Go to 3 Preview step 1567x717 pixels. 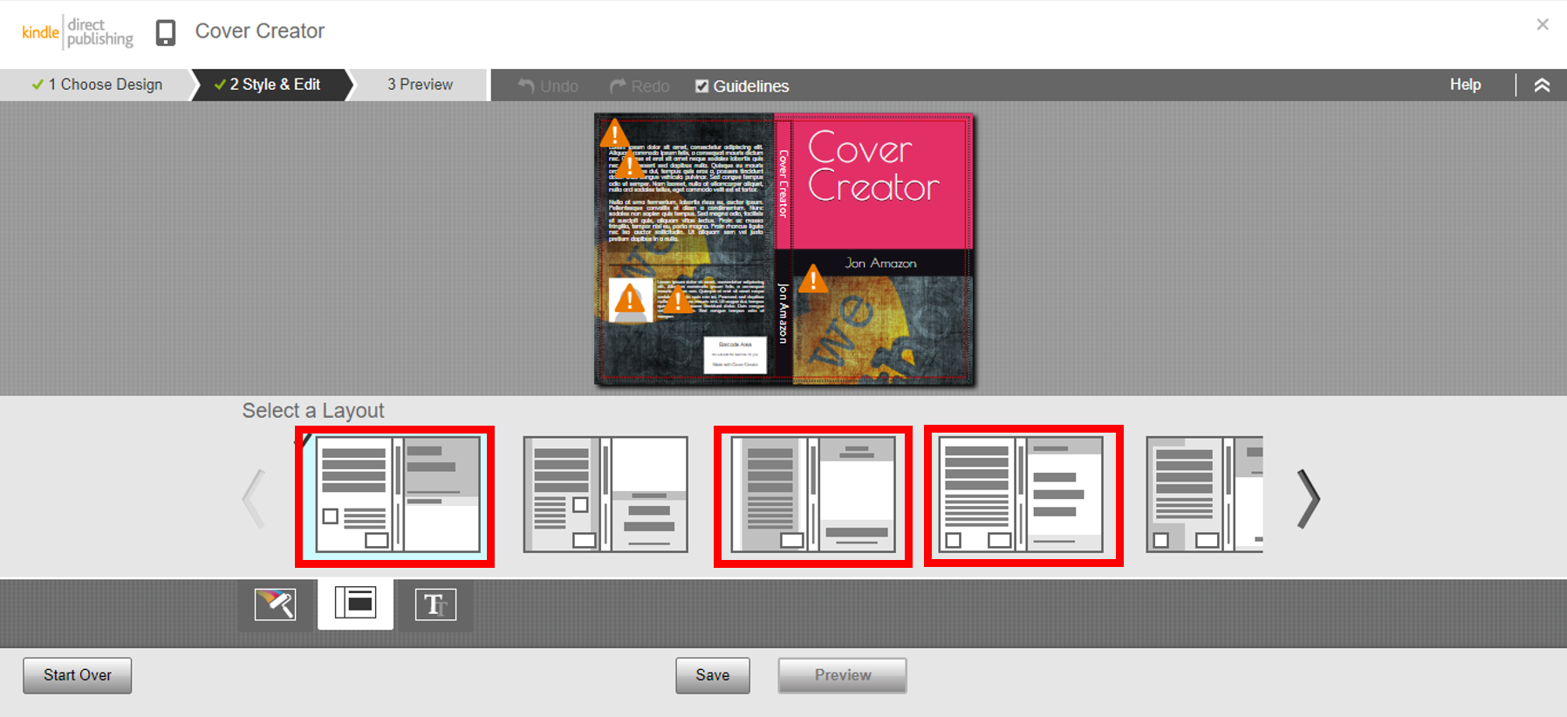(x=420, y=85)
